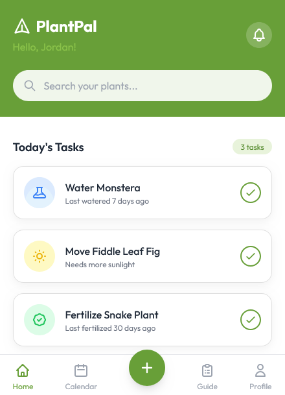Switch to the Calendar tab
The image size is (285, 395).
pos(81,377)
